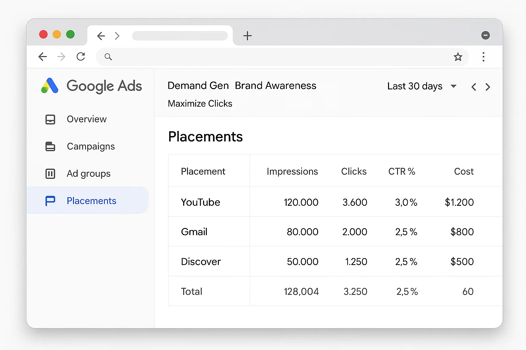Screen dimensions: 526x350
Task: Open the Demand Gen Brand Awareness campaign title
Action: pyautogui.click(x=241, y=85)
